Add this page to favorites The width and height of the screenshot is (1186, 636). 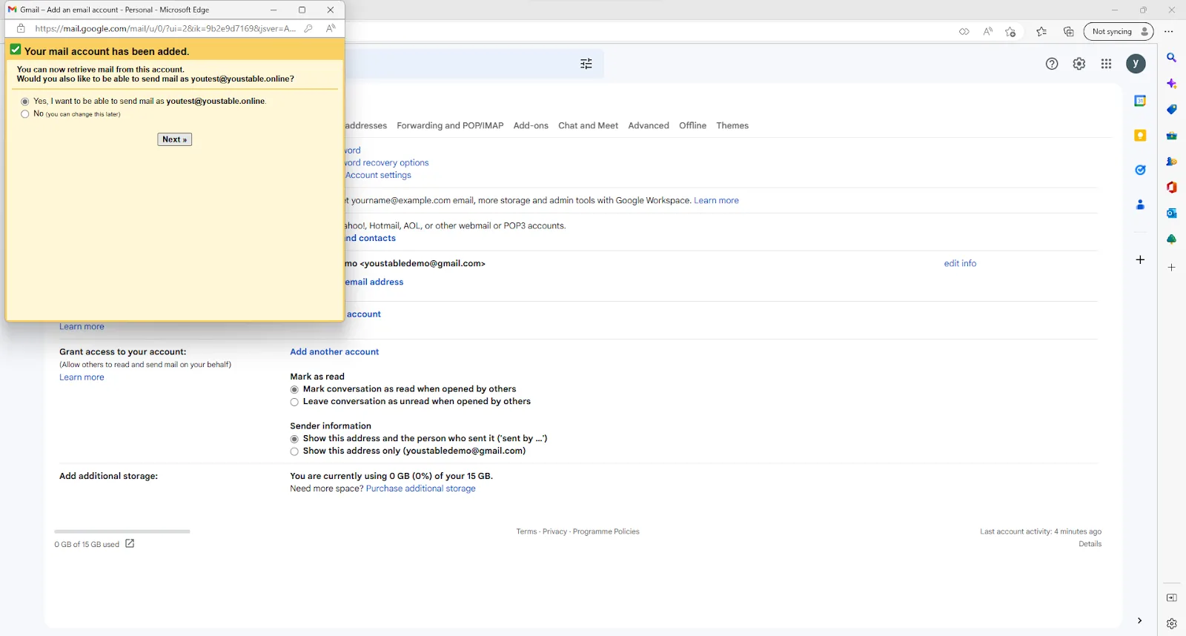coord(1010,32)
